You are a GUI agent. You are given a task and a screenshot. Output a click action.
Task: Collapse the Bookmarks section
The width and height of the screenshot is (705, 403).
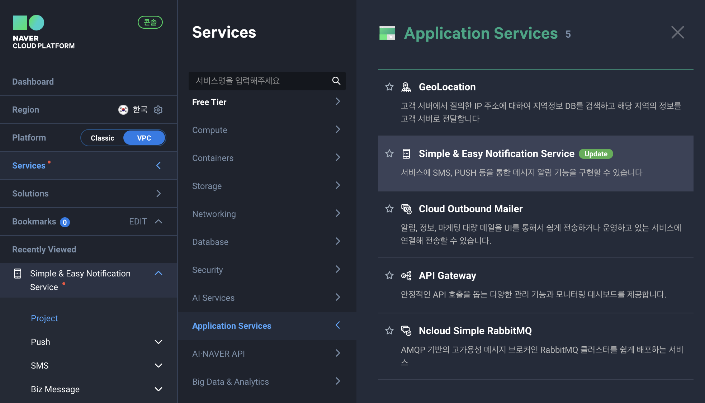(x=158, y=222)
